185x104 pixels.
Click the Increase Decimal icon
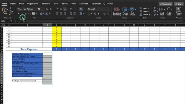pos(104,14)
